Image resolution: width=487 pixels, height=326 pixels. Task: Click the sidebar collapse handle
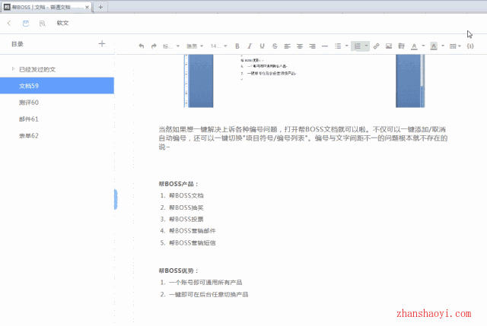point(116,199)
